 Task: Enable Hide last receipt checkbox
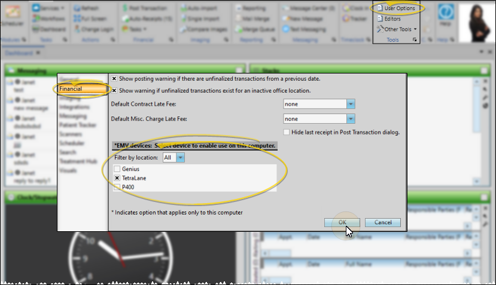(287, 132)
